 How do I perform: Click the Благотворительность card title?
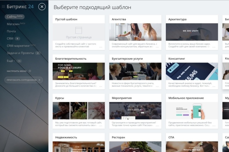pyautogui.click(x=71, y=59)
